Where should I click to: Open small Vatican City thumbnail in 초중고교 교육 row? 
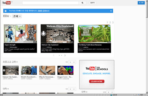[x=11, y=70]
